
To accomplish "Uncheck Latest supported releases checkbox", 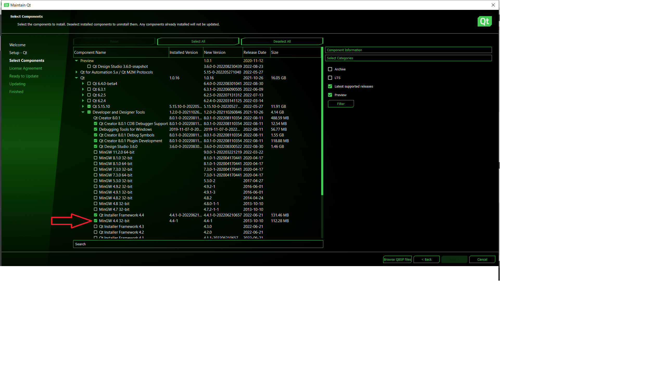I will (330, 86).
